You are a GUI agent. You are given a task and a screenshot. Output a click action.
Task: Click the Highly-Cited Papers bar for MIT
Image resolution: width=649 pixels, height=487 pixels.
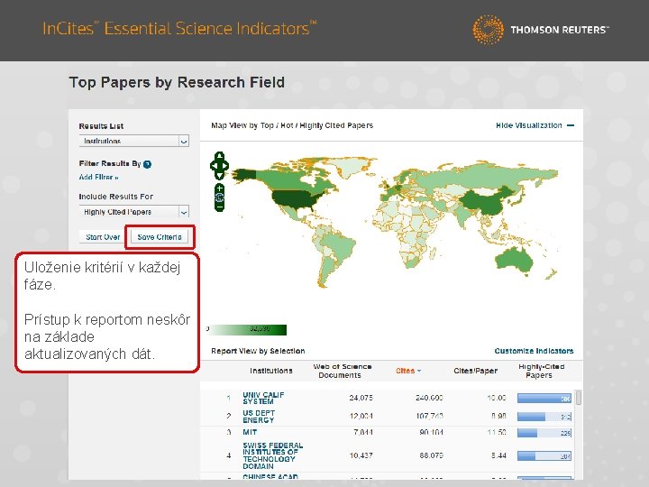544,433
